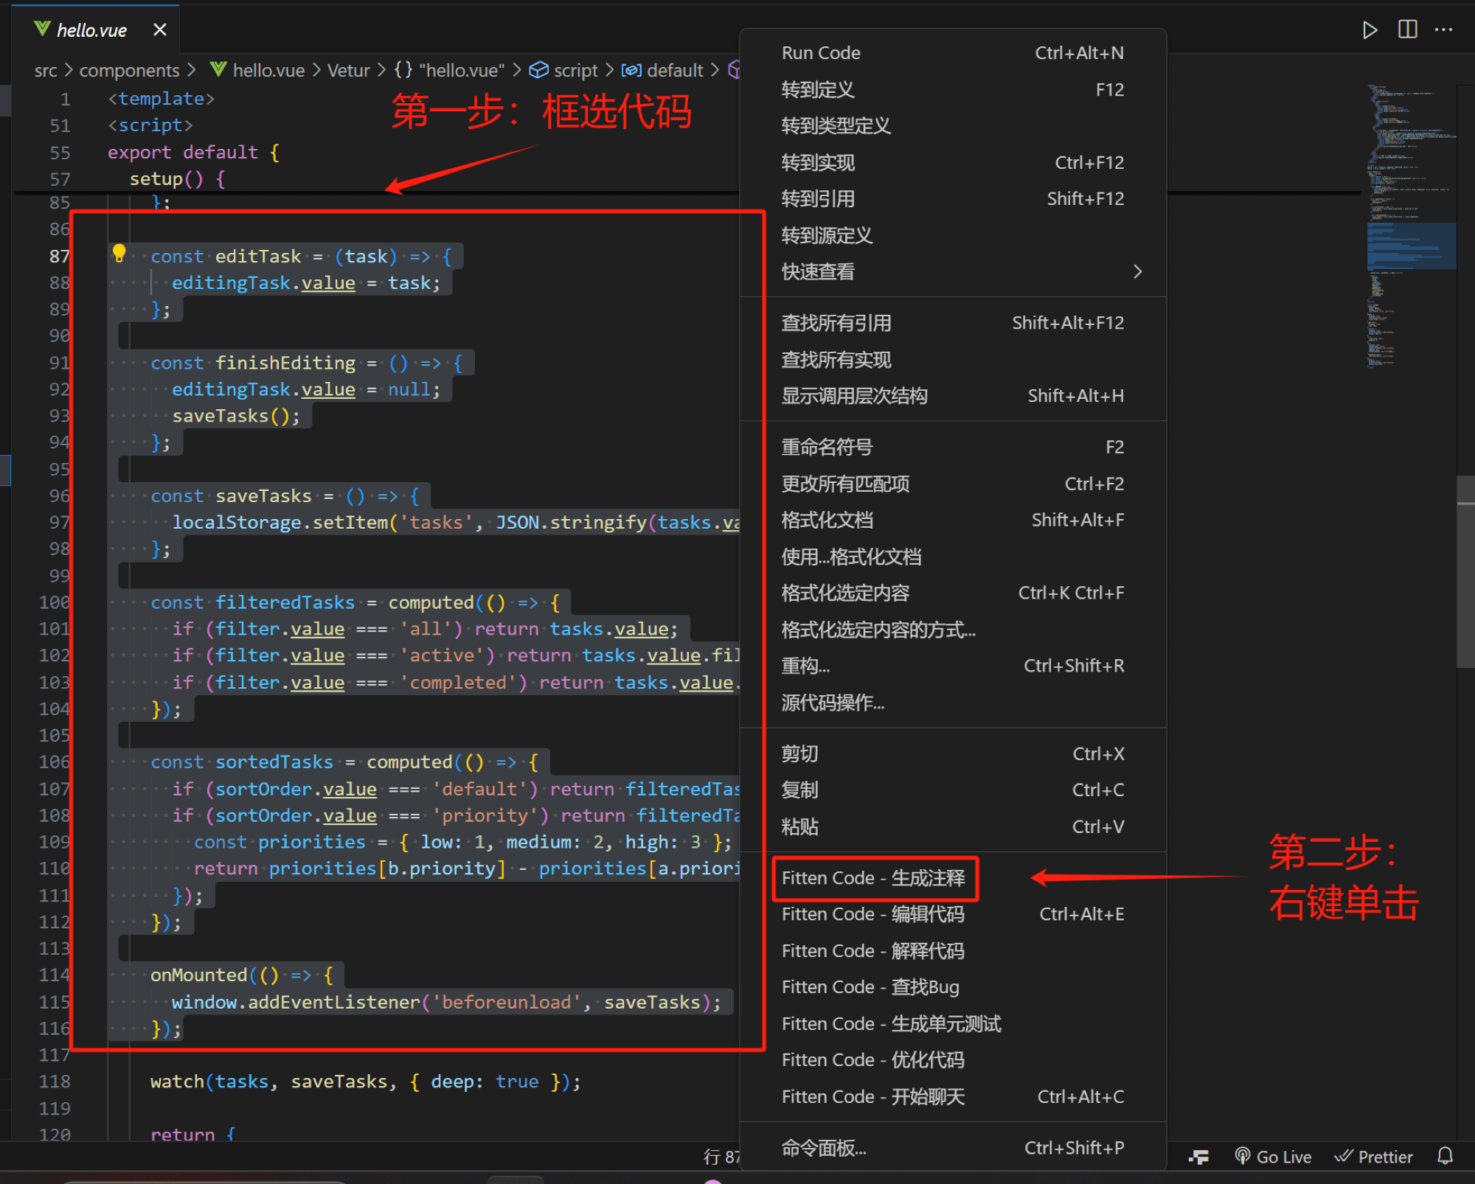1475x1184 pixels.
Task: Click the notifications bell in status bar
Action: click(1445, 1155)
